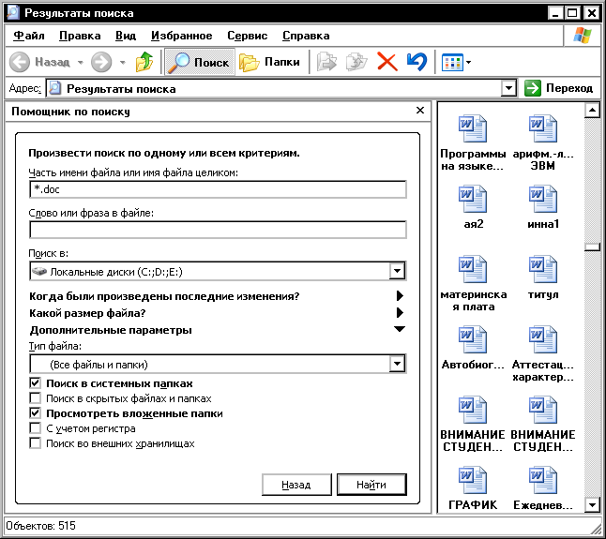Open the Вид menu
The width and height of the screenshot is (606, 539).
[x=126, y=36]
